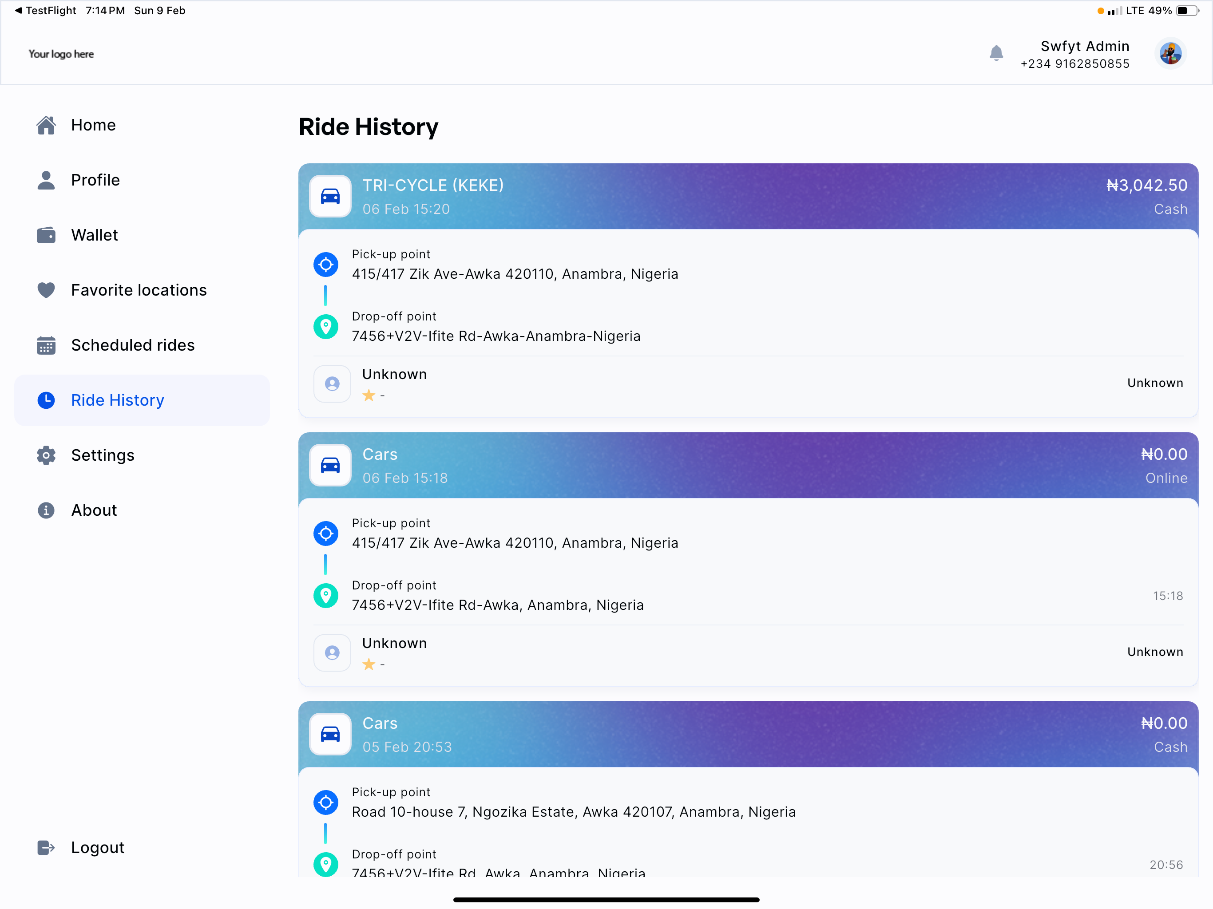Click the '05 Feb 20:53' timestamp

point(407,747)
